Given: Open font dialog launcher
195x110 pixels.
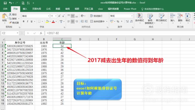Looking at the screenshot, I should (64, 27).
